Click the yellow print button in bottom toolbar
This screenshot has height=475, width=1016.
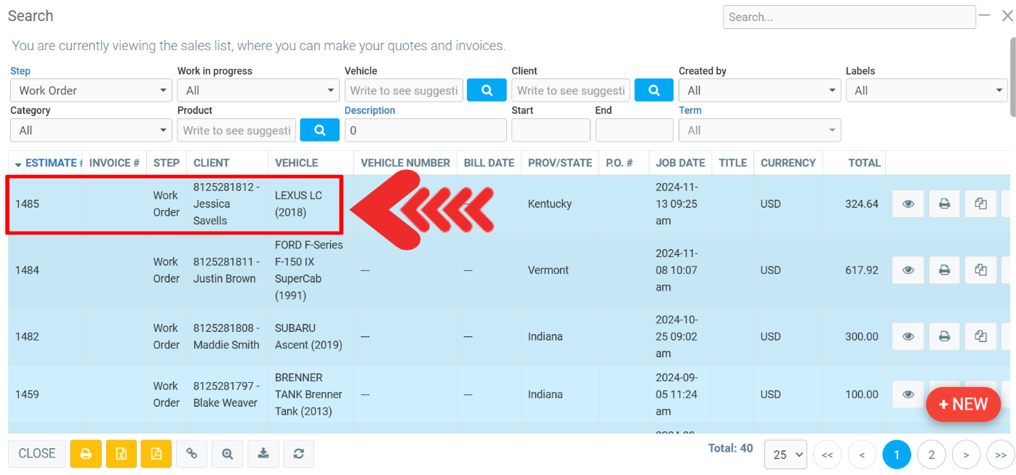coord(86,454)
